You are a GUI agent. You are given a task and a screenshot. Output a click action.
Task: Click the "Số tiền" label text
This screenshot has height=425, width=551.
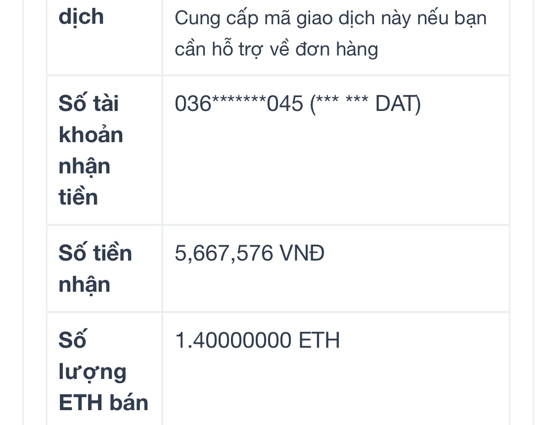[95, 254]
